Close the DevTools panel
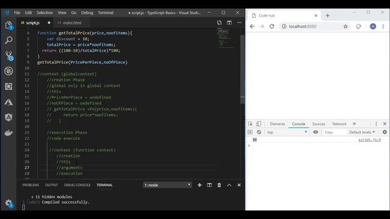Viewport: 390px width, 219px height. tap(385, 123)
